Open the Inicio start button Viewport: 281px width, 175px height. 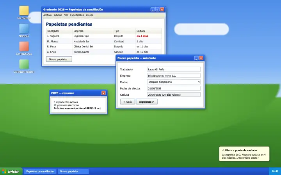(x=11, y=171)
